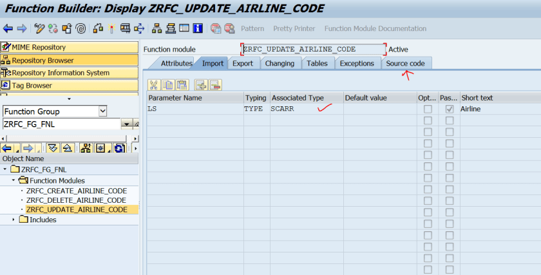Viewport: 541px width, 275px height.
Task: Click the Enhance spiral icon
Action: tap(81, 28)
